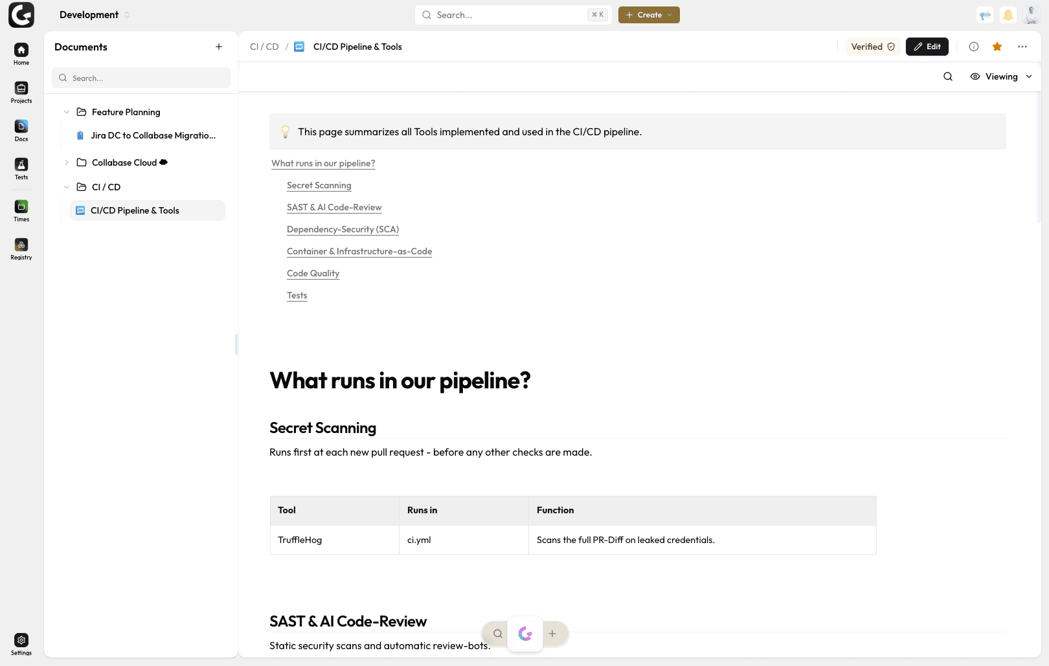Search within the page using magnifier icon

click(948, 76)
